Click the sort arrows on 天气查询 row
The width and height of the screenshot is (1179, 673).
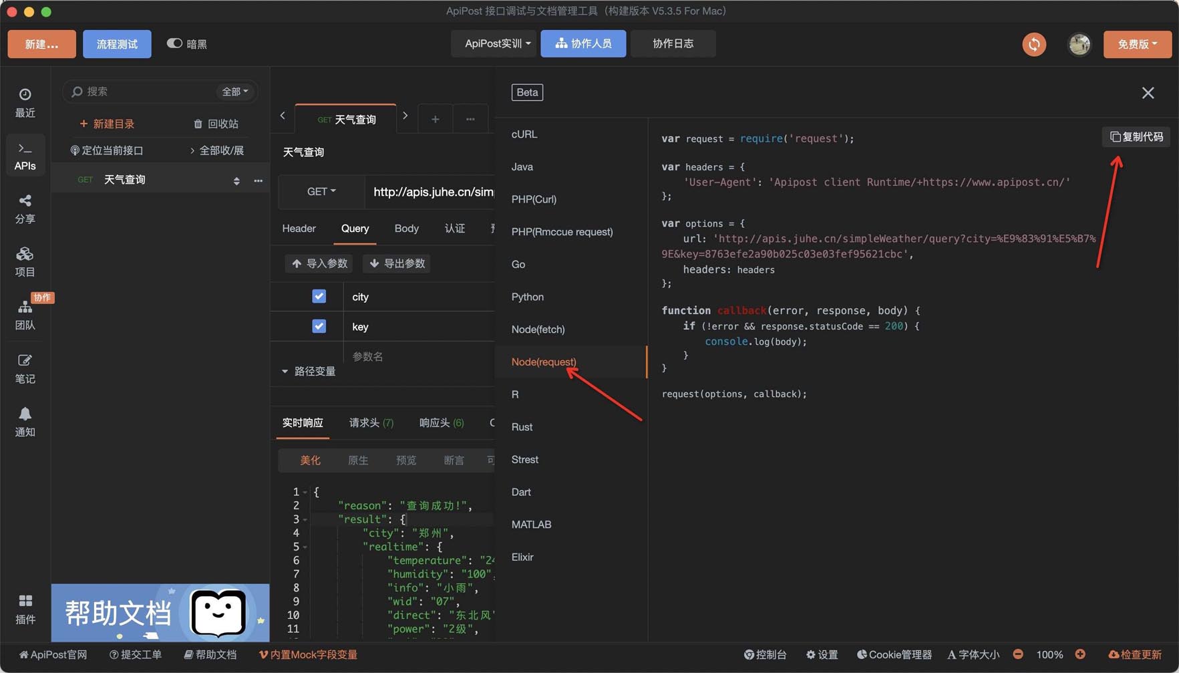point(236,180)
